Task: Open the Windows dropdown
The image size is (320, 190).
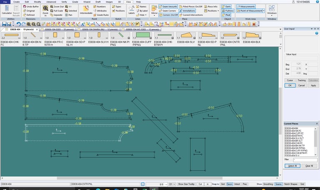Action: pos(272,10)
